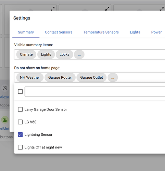Image resolution: width=165 pixels, height=171 pixels.
Task: Open the Visible summary items selection box
Action: (x=90, y=54)
